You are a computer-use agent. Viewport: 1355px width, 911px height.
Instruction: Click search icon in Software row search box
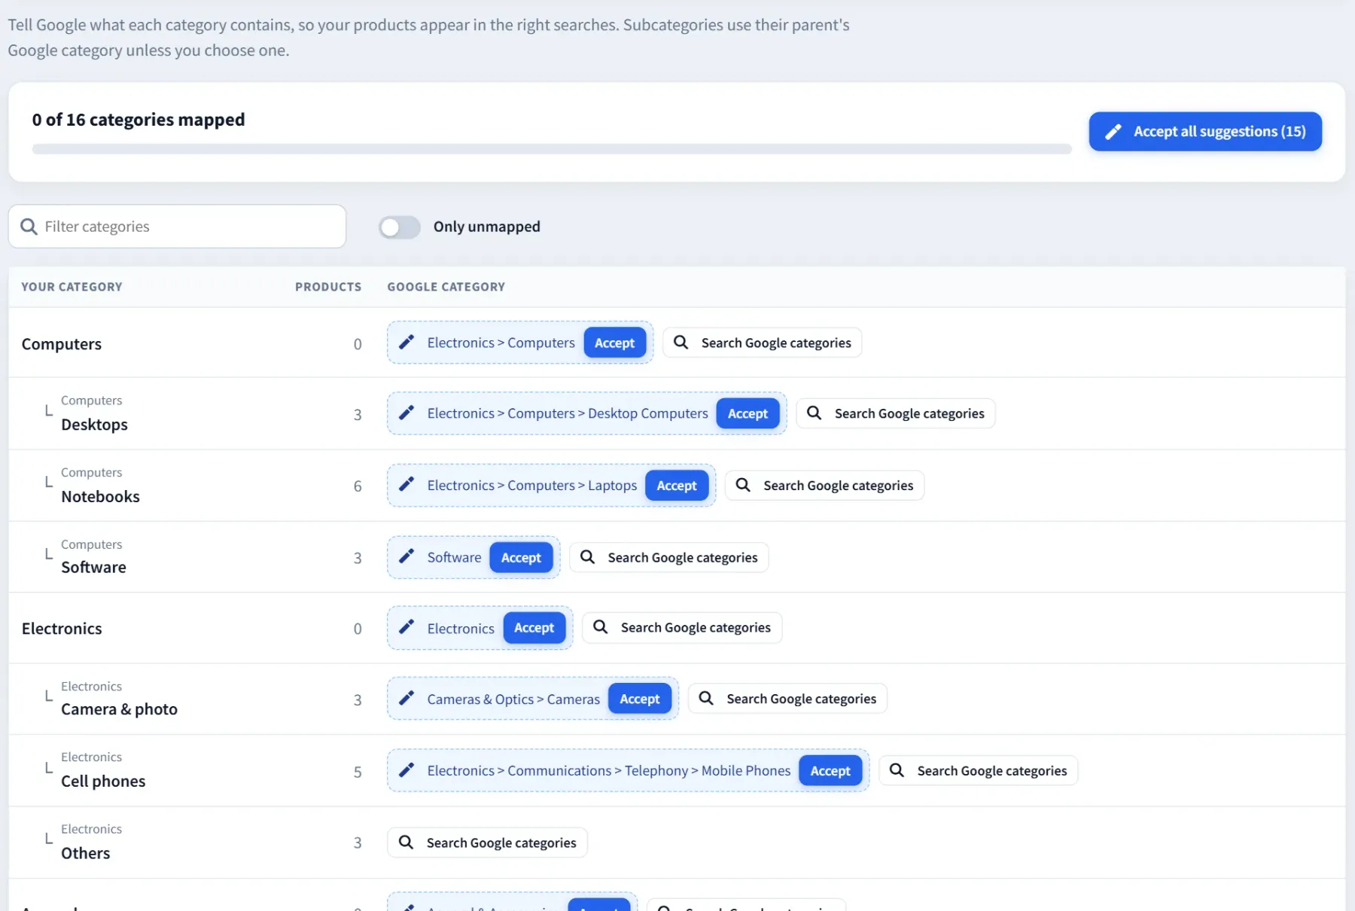588,557
